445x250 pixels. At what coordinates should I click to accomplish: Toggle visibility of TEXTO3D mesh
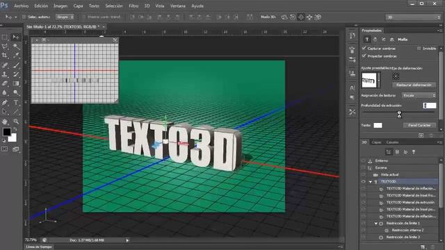click(x=364, y=181)
